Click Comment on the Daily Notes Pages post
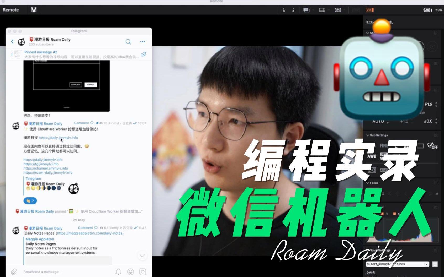444x277 pixels. tap(88, 228)
